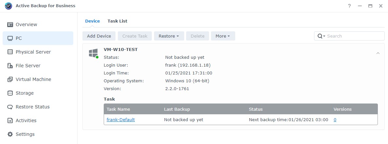Open the versions count link 0
The image size is (388, 144).
pyautogui.click(x=335, y=120)
